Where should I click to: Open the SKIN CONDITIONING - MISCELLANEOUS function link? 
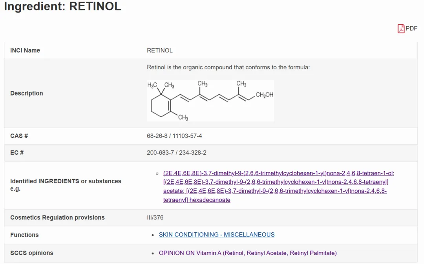click(216, 235)
